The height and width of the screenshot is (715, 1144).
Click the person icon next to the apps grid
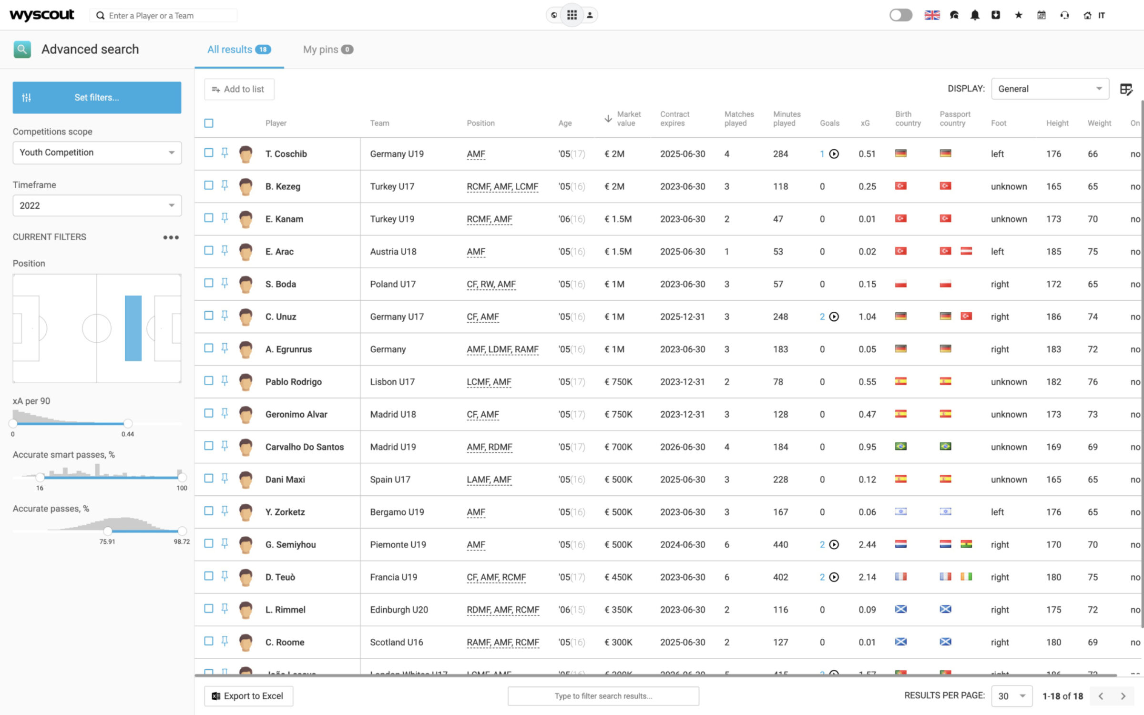(590, 15)
